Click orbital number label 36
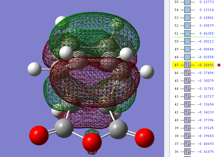The height and width of the screenshot is (157, 223). pyautogui.click(x=176, y=152)
